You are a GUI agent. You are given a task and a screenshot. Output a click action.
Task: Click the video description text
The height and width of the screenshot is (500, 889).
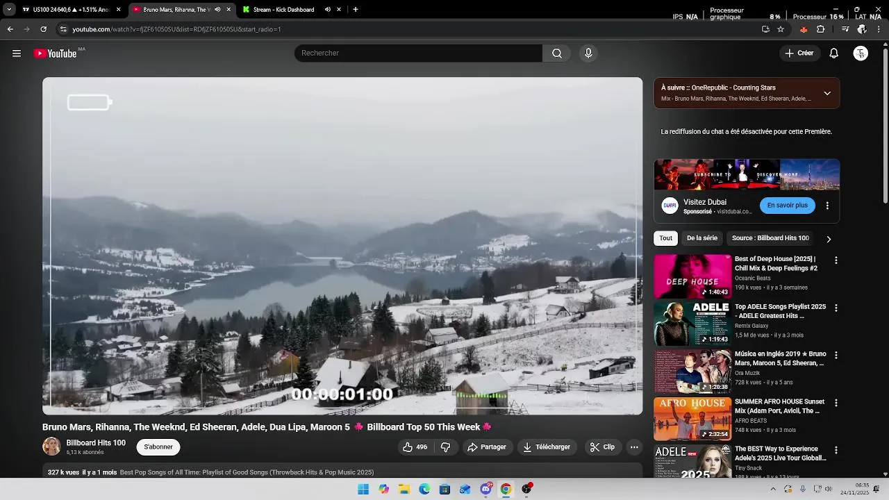[x=247, y=472]
